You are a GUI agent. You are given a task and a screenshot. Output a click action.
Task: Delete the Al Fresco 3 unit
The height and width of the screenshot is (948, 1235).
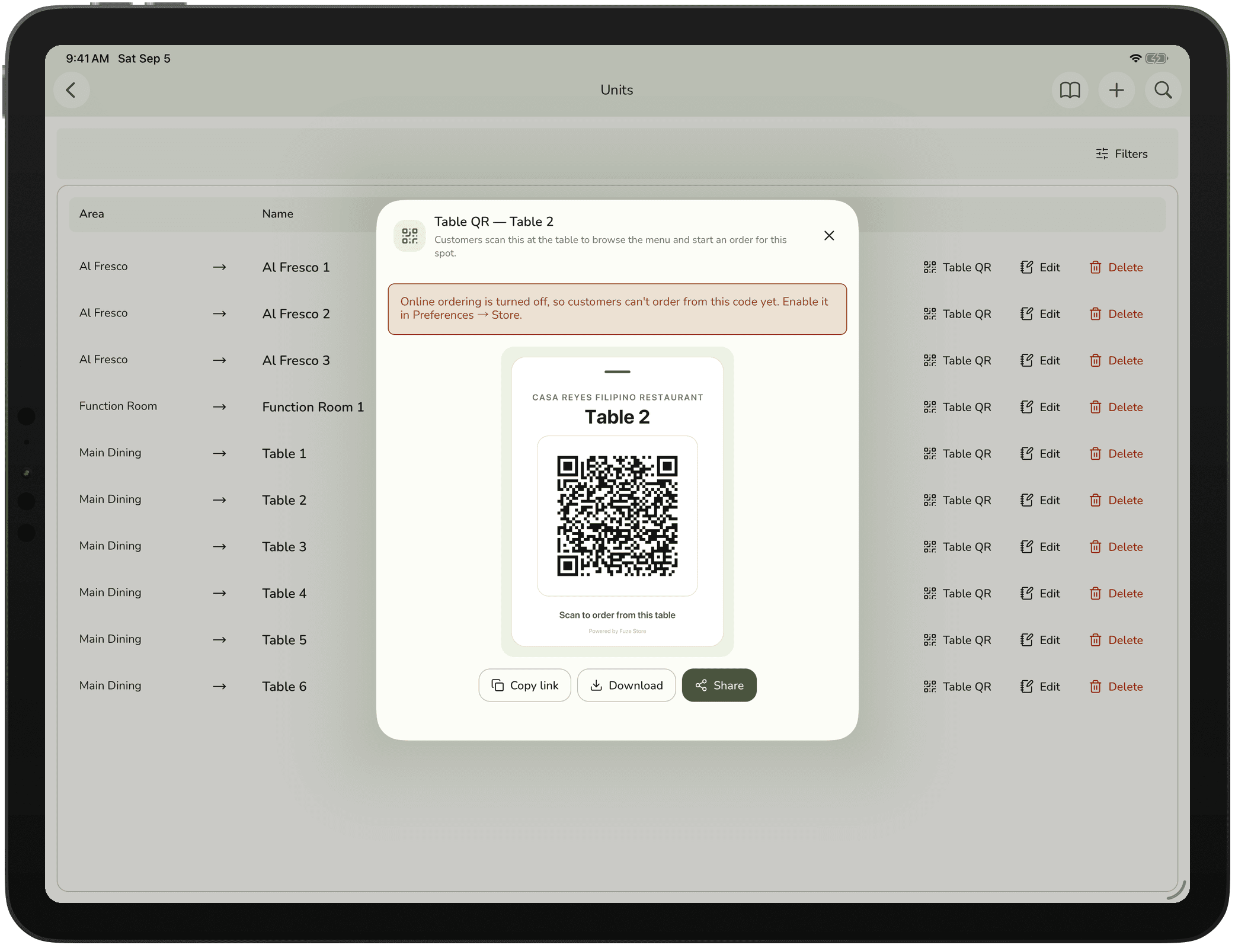1116,361
